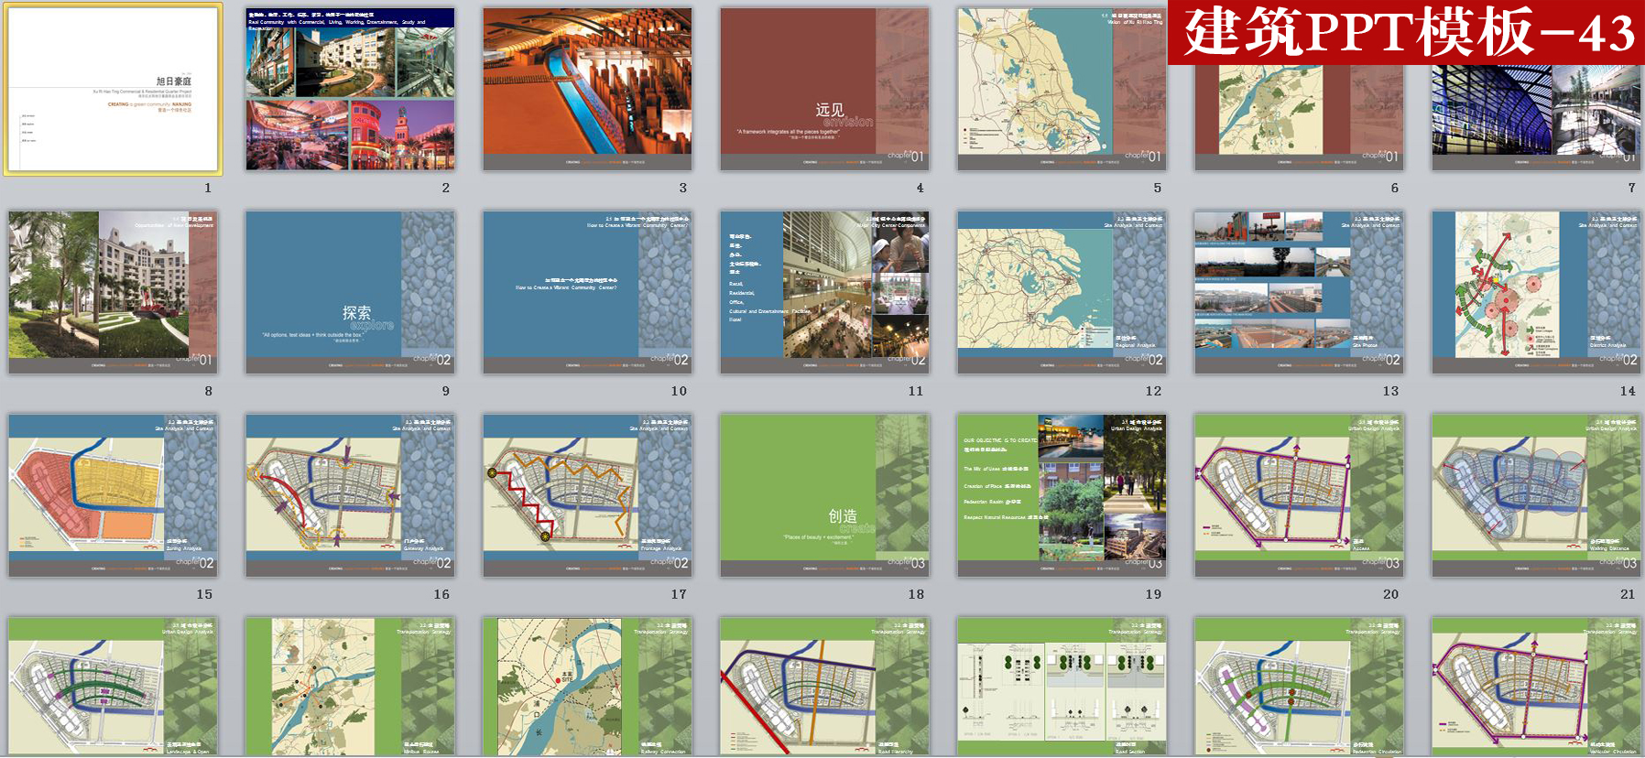This screenshot has height=758, width=1645.
Task: Open the Vehicular Circulation plan slide
Action: [x=1536, y=687]
